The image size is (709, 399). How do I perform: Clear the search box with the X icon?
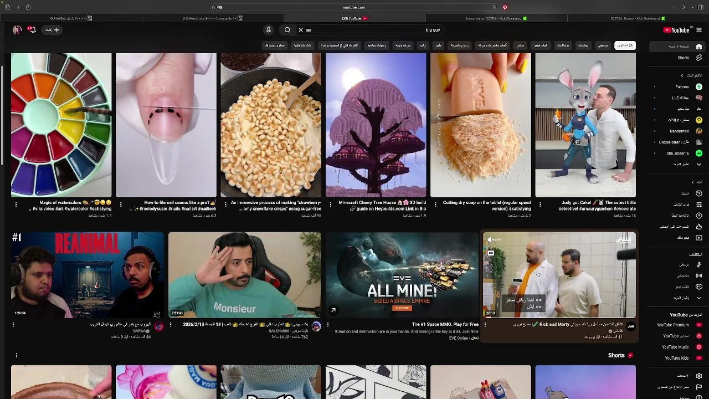coord(301,30)
